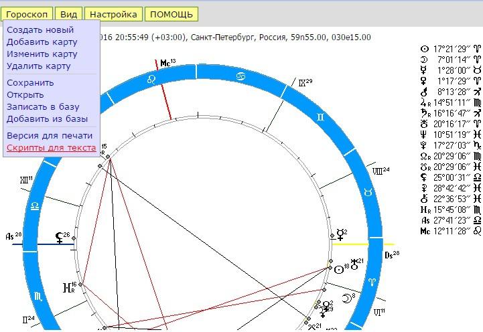This screenshot has width=483, height=332.
Task: Click the VI house cusp label
Action: click(x=379, y=313)
